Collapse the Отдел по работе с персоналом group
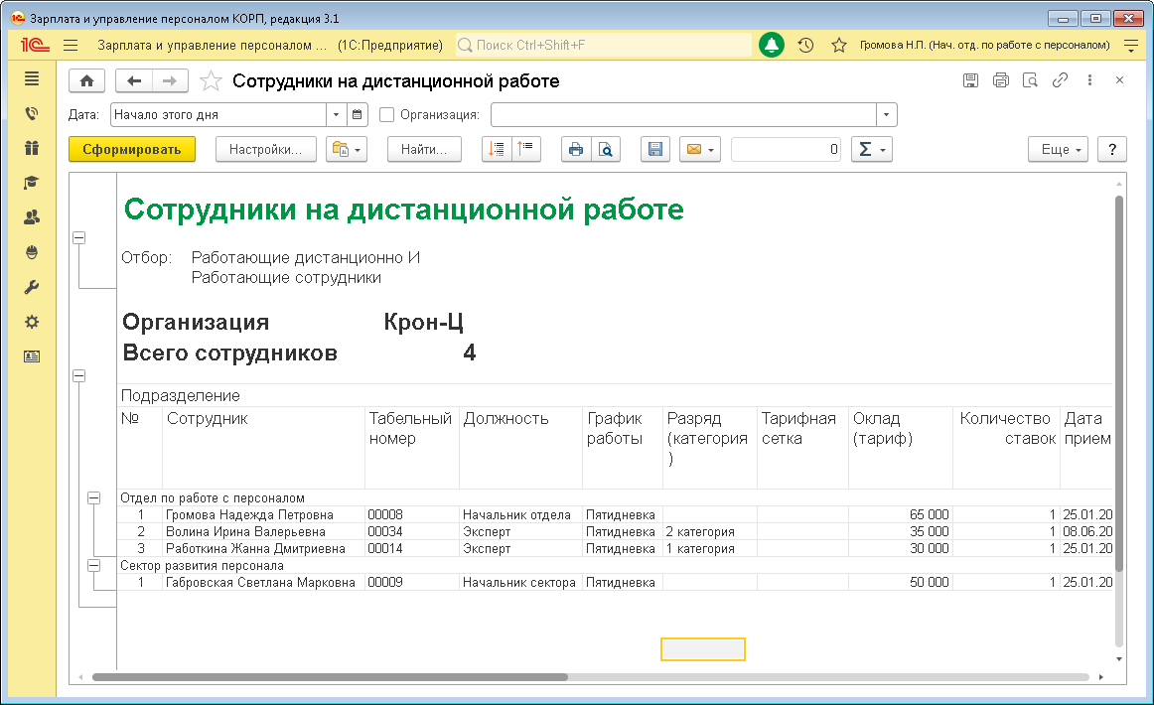 [x=94, y=497]
